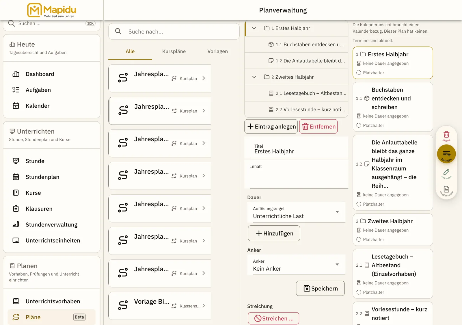Screen dimensions: 462x325
Task: Switch to the Alle tab
Action: point(130,51)
